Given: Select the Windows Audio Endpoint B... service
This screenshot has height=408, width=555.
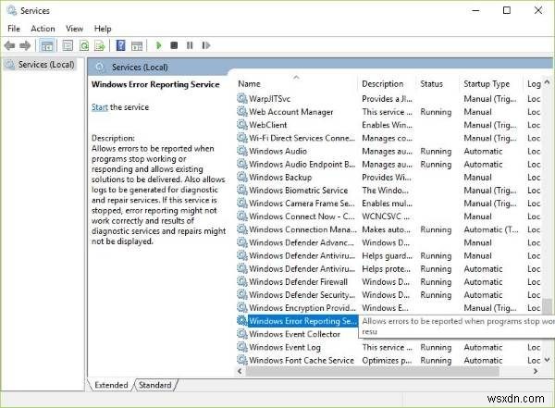Looking at the screenshot, I should click(x=302, y=164).
